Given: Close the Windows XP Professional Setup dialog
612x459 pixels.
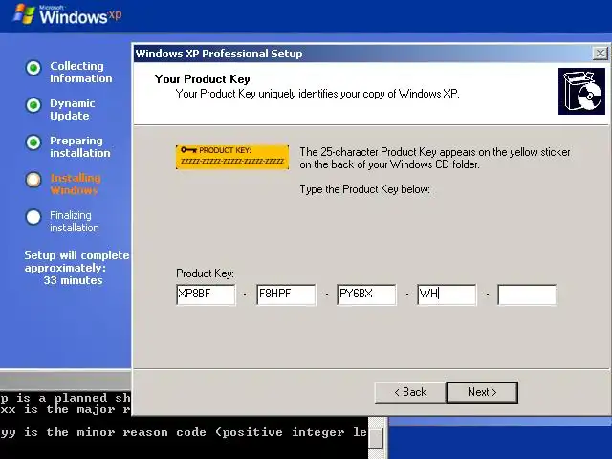Looking at the screenshot, I should pyautogui.click(x=600, y=54).
